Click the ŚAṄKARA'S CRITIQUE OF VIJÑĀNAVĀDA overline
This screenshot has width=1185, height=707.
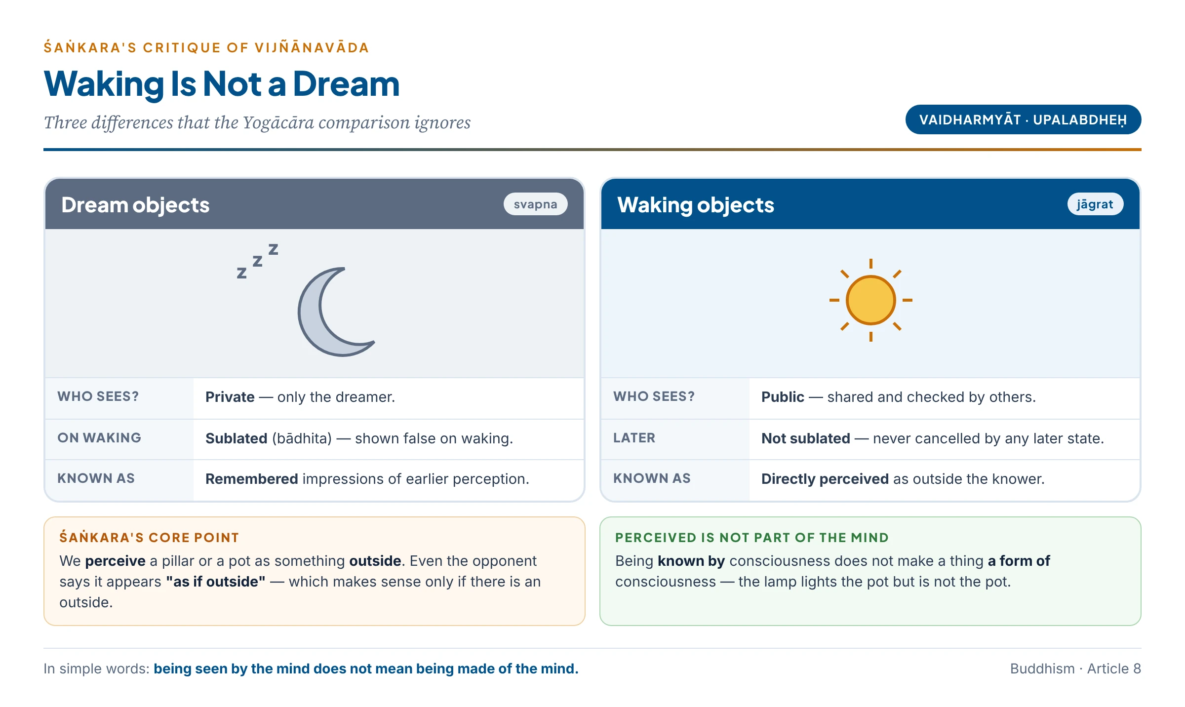click(x=206, y=47)
